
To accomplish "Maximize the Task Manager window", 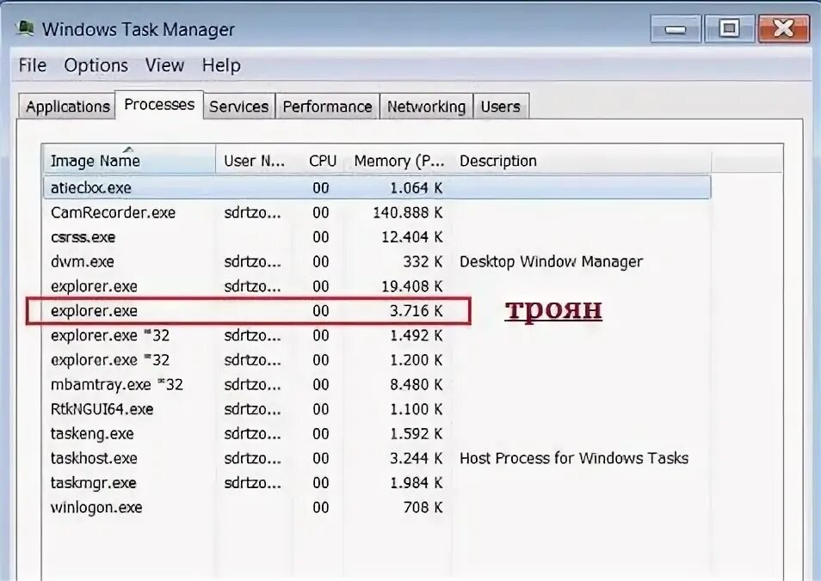I will click(x=729, y=28).
